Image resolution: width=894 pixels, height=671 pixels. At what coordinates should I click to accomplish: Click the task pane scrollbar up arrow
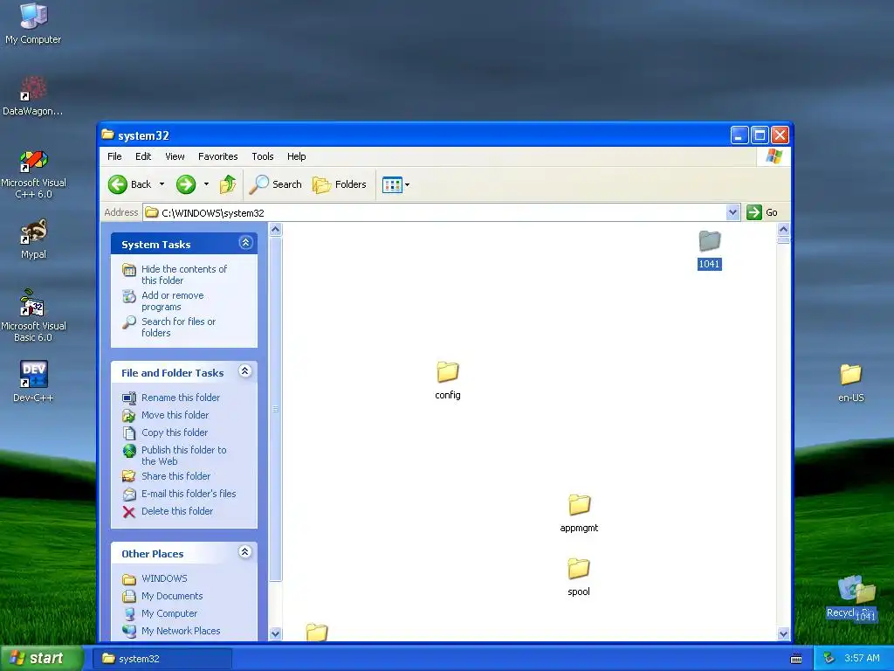tap(275, 230)
